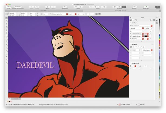Select the Interactive Fill tool at toolbox bottom
Screen dimensions: 166x113
tap(7, 63)
